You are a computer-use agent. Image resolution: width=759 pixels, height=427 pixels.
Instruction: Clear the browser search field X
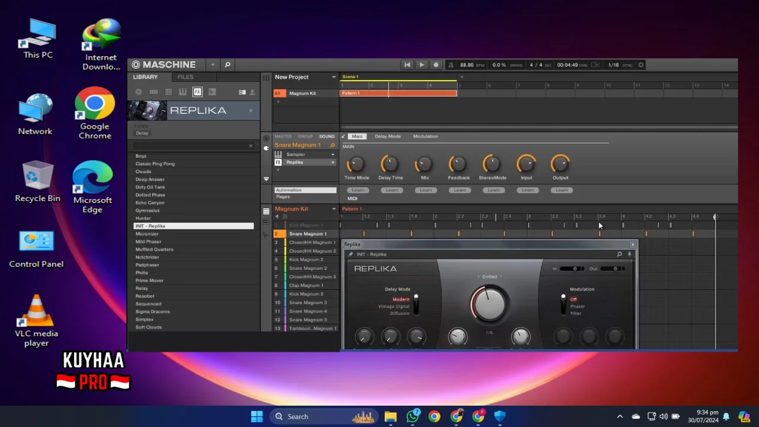[250, 146]
